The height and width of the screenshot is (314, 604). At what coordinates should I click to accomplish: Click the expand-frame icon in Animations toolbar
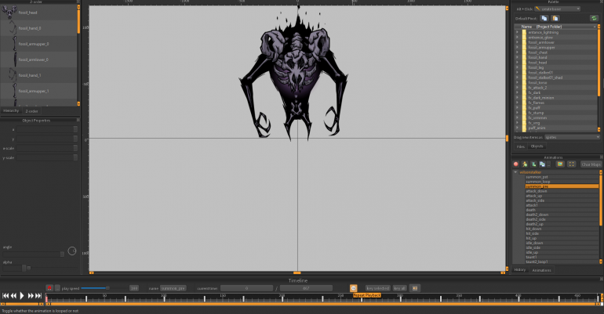click(x=571, y=164)
